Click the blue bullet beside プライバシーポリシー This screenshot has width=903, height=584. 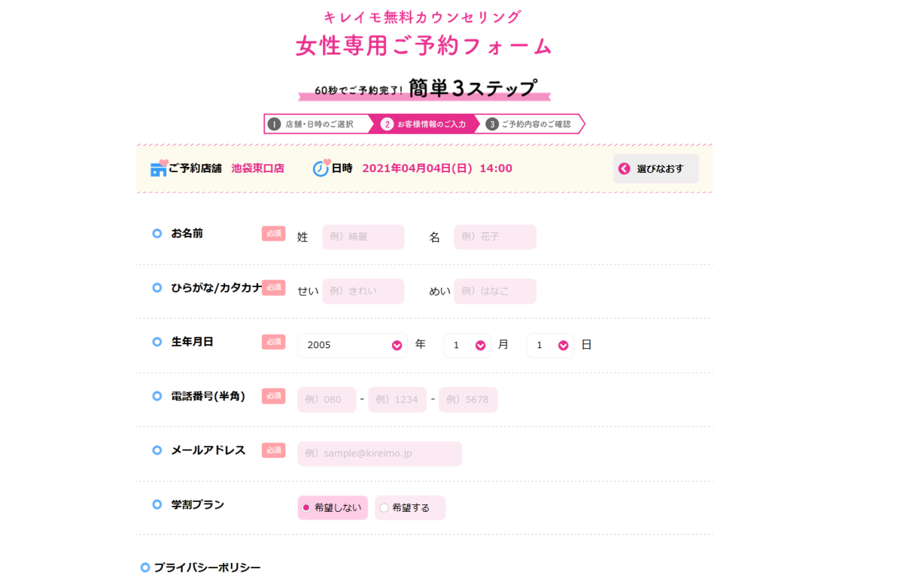coord(145,567)
